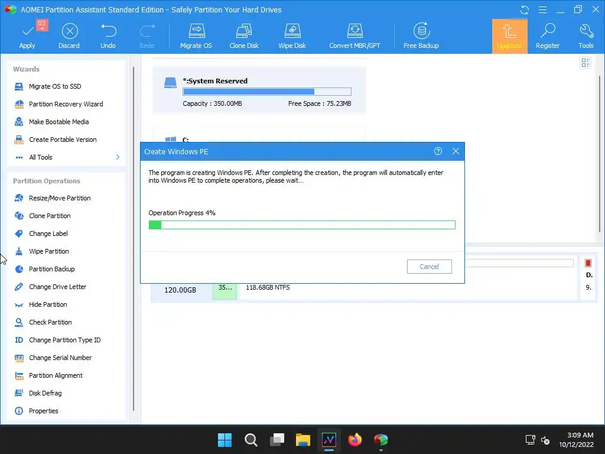Click the Operation Progress bar

pos(302,225)
